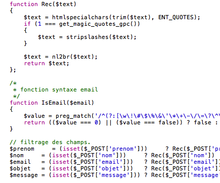The image size is (220, 183).
Task: Click the return $text; statement
Action: pos(47,63)
